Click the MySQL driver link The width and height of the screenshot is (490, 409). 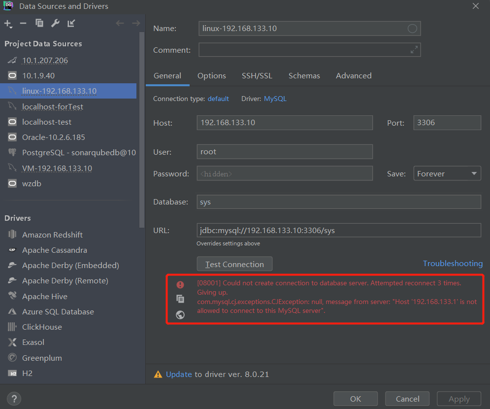[x=275, y=99]
